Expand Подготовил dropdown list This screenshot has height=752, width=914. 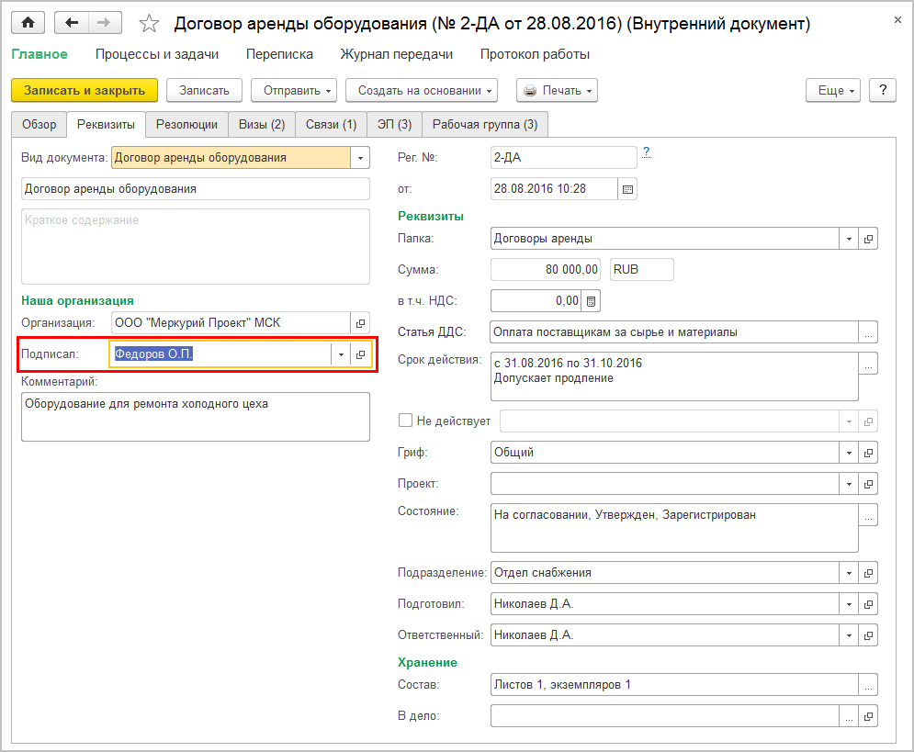point(849,604)
